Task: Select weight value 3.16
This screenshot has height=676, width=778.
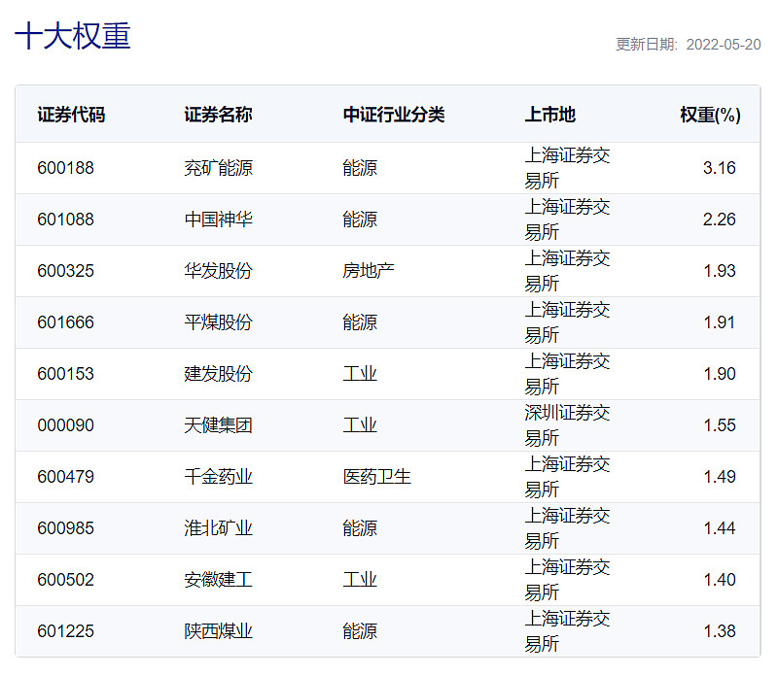Action: [x=720, y=168]
